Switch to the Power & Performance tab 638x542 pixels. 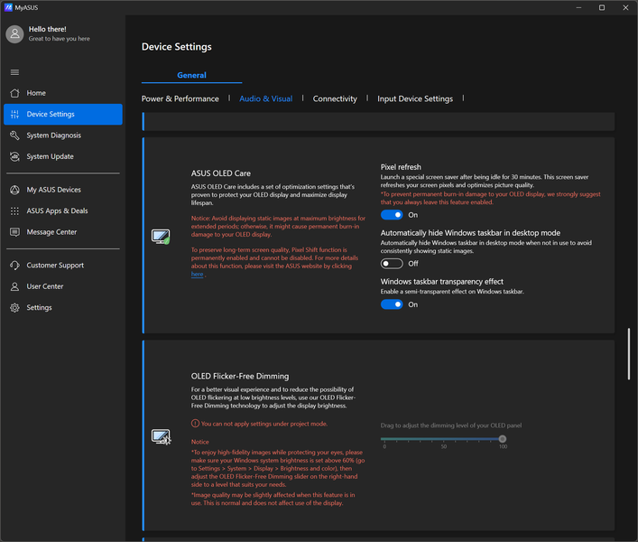[x=180, y=98]
